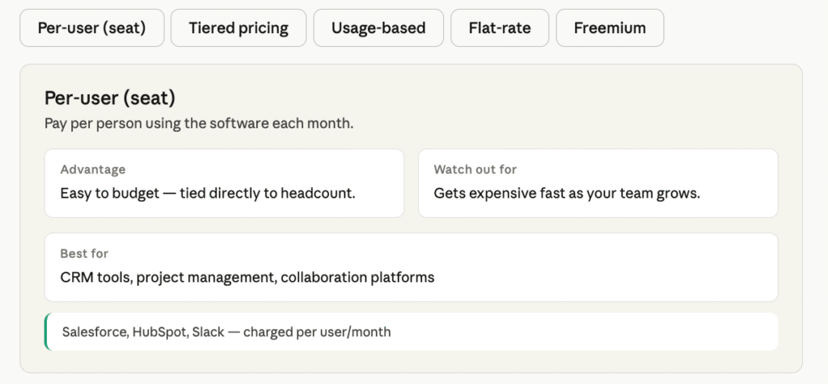The height and width of the screenshot is (384, 828).
Task: Click the 'Advantage' card label
Action: pyautogui.click(x=93, y=169)
